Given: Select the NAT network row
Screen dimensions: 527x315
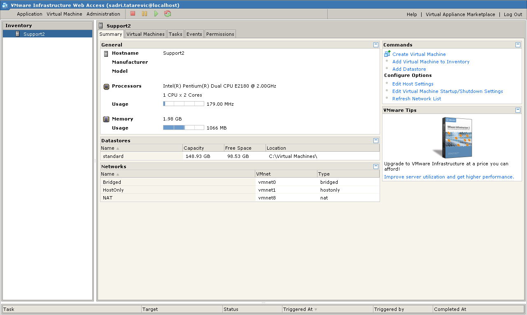Looking at the screenshot, I should (x=240, y=198).
